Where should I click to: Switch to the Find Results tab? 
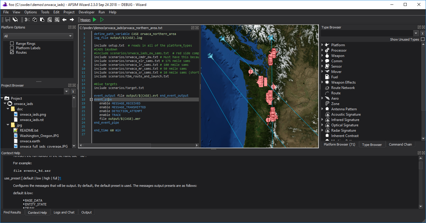12,212
